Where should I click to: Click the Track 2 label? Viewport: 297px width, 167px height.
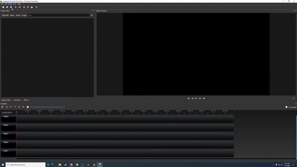[x=6, y=142]
